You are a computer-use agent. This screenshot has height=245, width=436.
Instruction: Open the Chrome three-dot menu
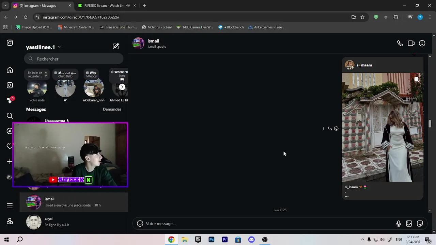pos(430,17)
